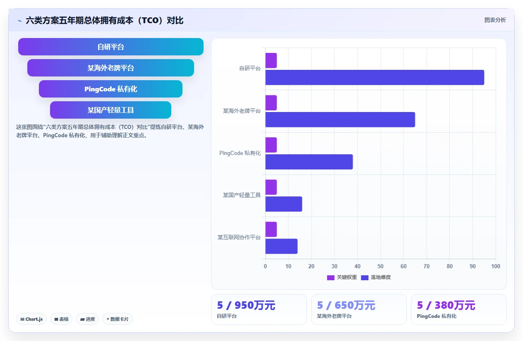Viewport: 523px width, 341px height.
Task: Toggle the 落地难度 legend item
Action: [x=376, y=277]
